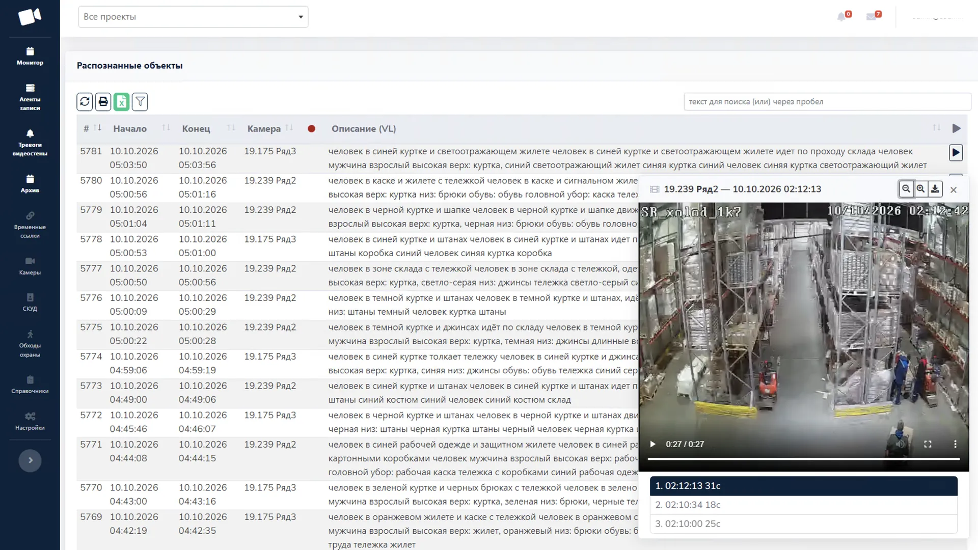
Task: Open the notifications bell
Action: click(841, 17)
